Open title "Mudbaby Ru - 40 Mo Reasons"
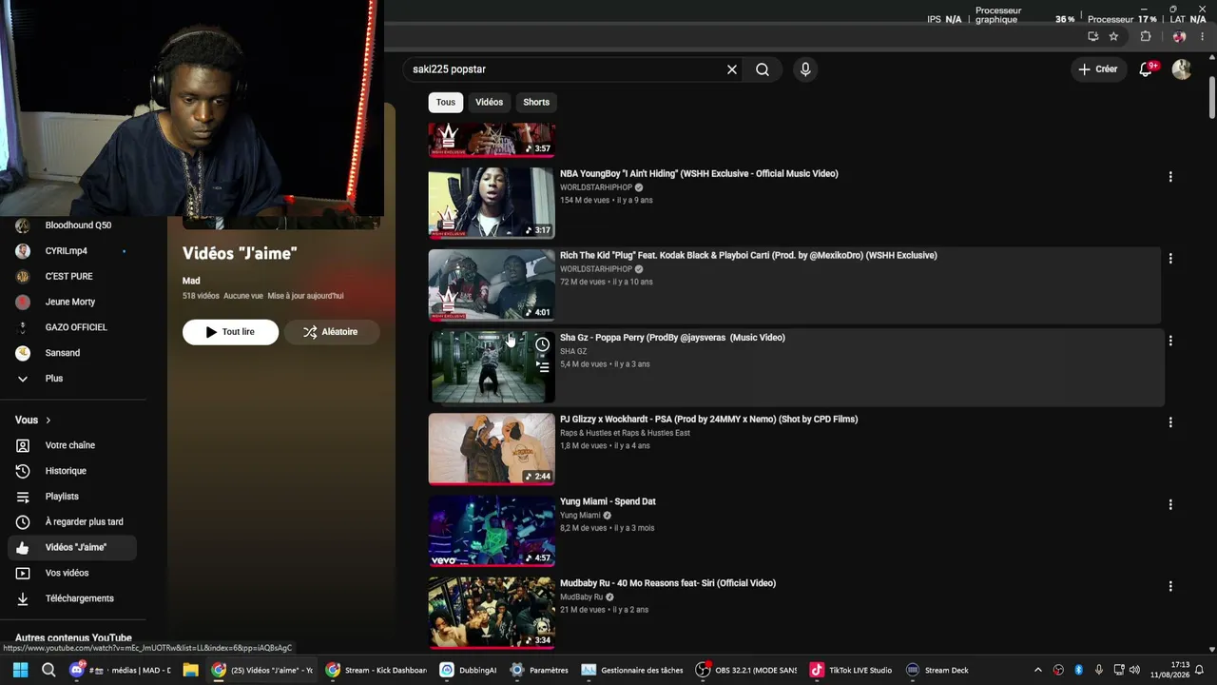 667,583
